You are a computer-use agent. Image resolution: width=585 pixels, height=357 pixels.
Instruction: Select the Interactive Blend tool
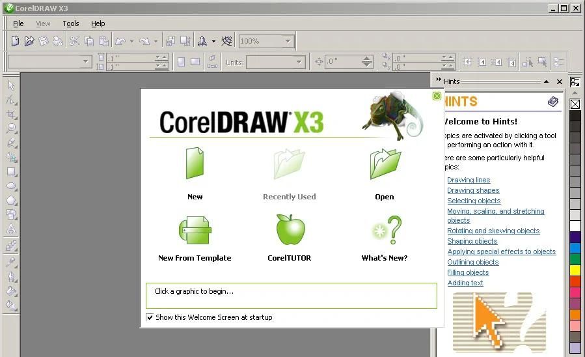pos(11,246)
